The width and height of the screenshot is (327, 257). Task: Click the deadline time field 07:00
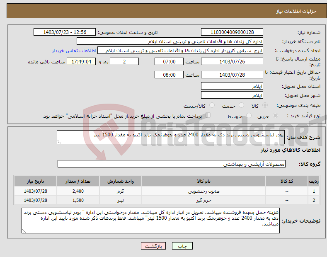(169, 61)
